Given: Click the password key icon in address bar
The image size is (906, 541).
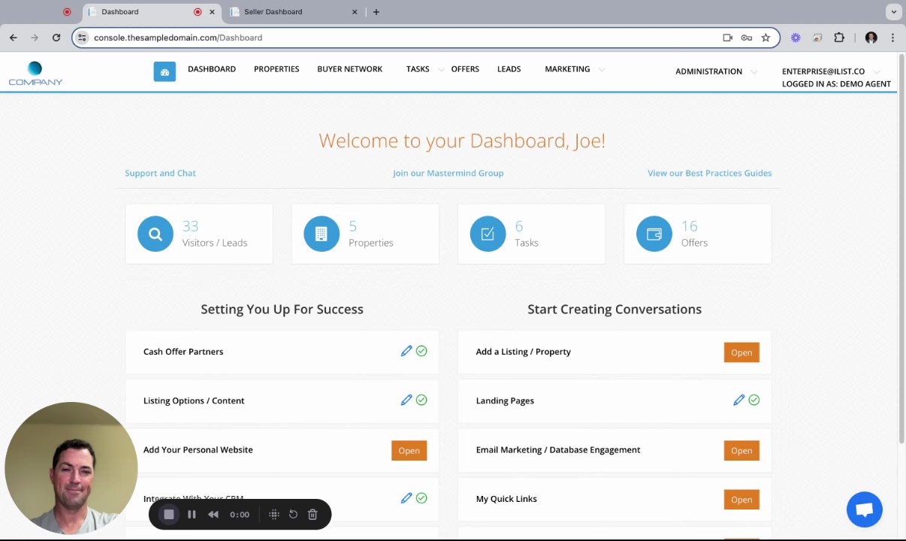Looking at the screenshot, I should [746, 38].
